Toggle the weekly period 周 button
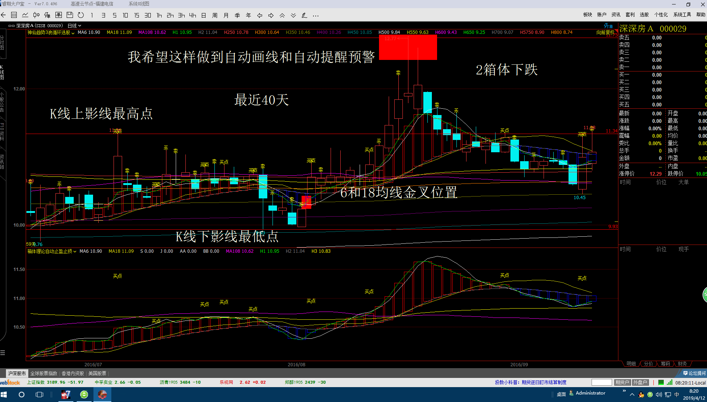Image resolution: width=707 pixels, height=402 pixels. 215,15
